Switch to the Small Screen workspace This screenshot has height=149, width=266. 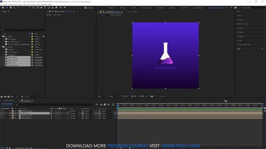[x=146, y=8]
